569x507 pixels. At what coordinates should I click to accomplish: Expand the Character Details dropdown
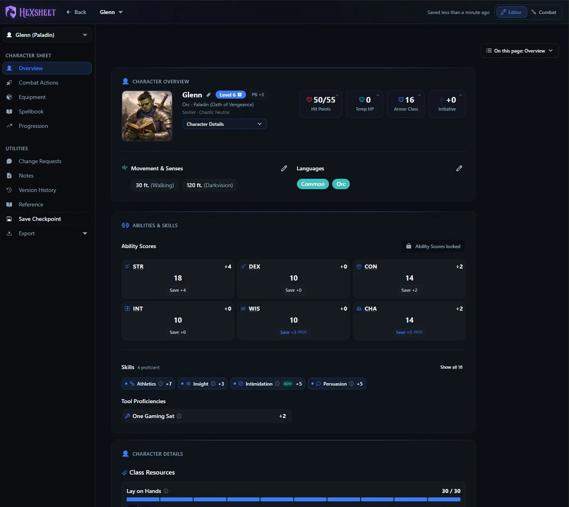pos(224,124)
